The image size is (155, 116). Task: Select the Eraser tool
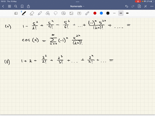coord(32,13)
